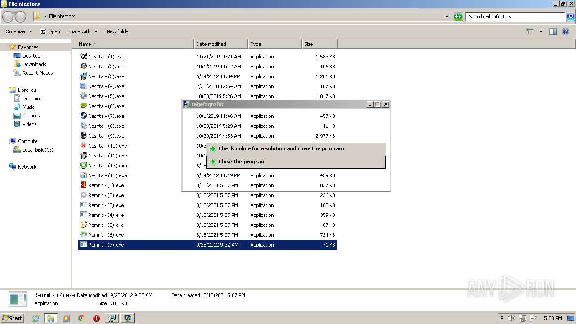Open the Start menu
The width and height of the screenshot is (576, 324).
[12, 318]
